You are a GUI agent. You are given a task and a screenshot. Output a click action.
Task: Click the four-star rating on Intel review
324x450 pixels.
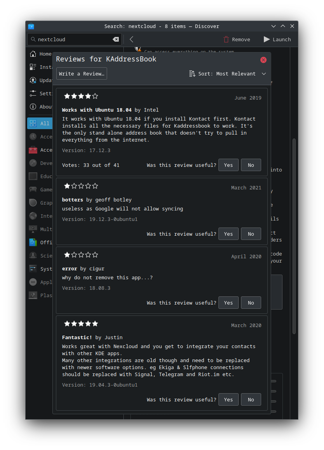pos(81,96)
